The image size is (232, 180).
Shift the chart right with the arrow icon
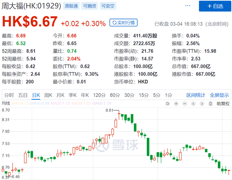202,104
